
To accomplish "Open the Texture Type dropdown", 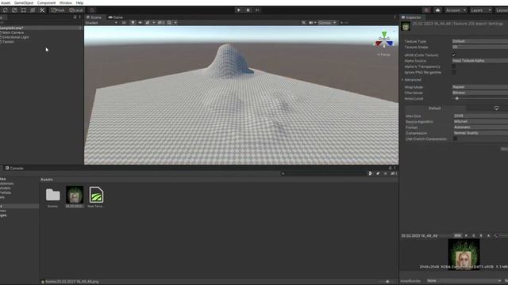I will tap(479, 41).
